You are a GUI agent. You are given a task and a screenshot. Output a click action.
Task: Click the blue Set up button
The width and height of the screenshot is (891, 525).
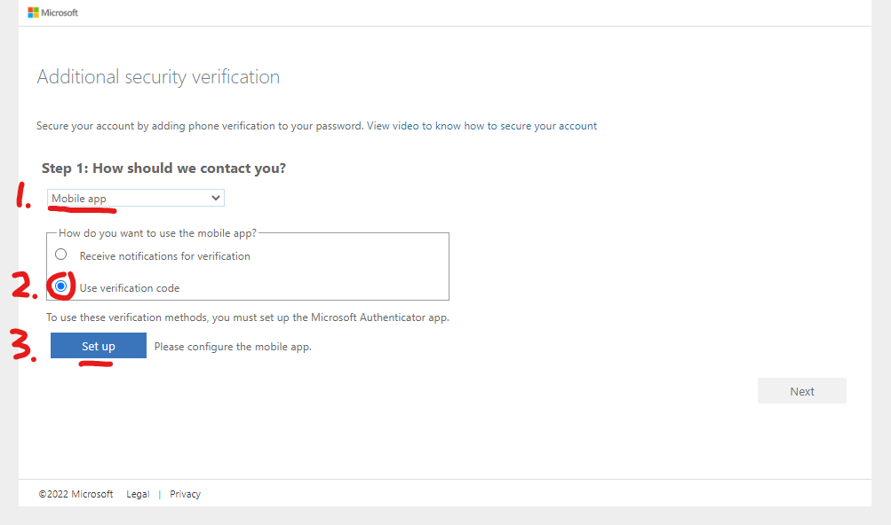pyautogui.click(x=99, y=346)
